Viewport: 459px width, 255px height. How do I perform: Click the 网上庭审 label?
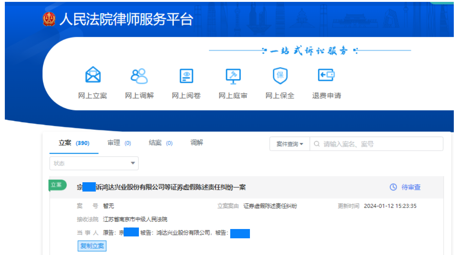(x=233, y=96)
